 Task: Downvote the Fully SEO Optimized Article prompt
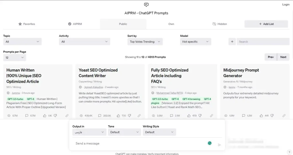(200, 116)
